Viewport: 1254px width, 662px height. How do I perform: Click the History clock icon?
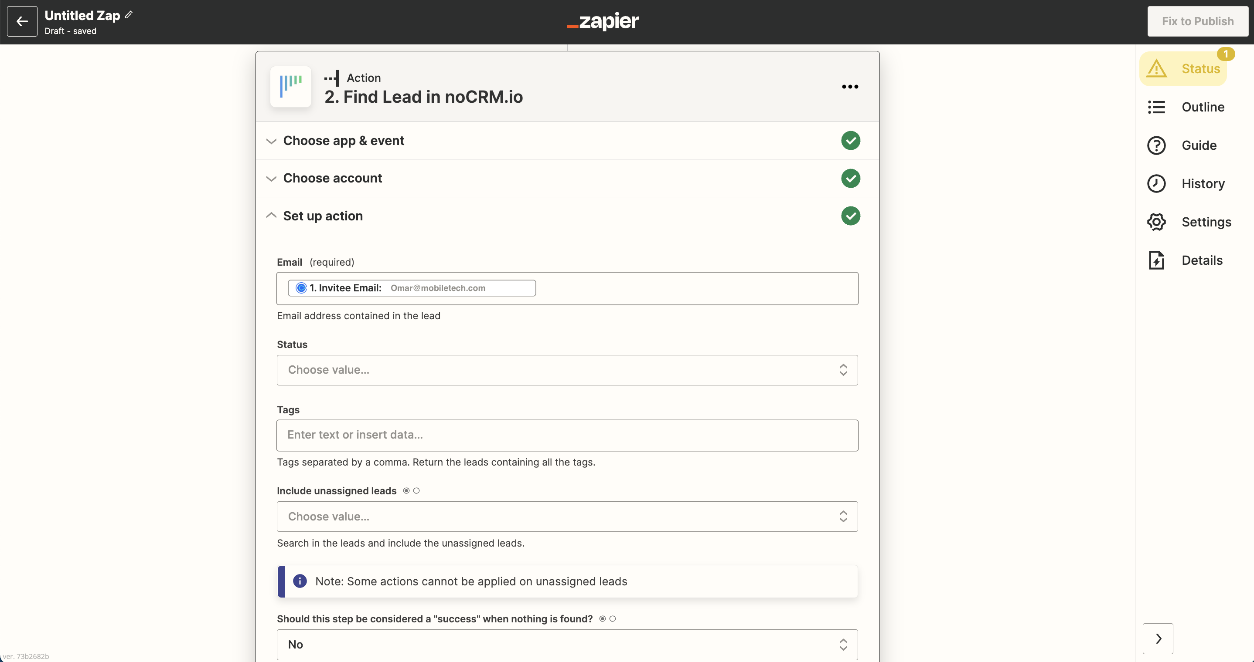1156,184
